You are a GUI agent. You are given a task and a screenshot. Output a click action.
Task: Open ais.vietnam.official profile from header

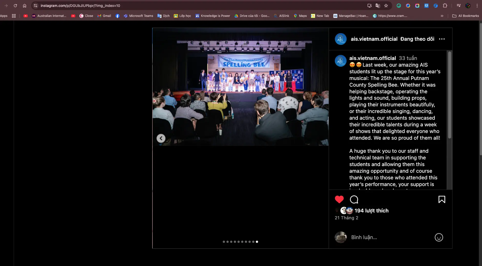[374, 39]
